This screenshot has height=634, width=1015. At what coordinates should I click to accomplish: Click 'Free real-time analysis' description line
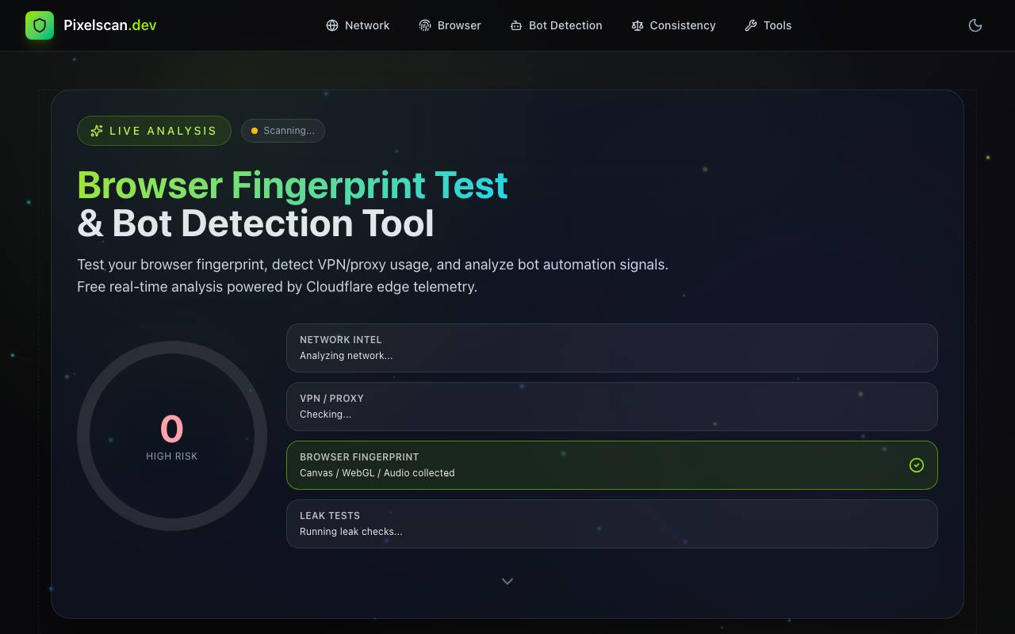(277, 287)
